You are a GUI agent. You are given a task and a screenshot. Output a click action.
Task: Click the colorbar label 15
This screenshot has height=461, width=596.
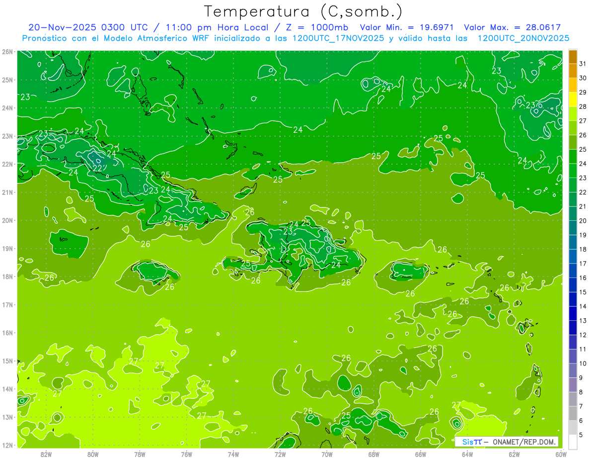coord(583,292)
